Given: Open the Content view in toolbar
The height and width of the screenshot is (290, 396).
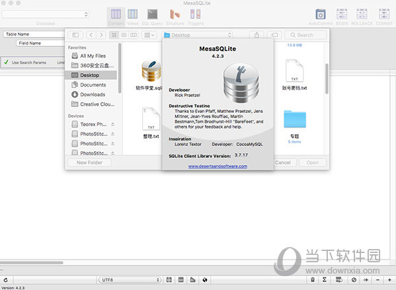Looking at the screenshot, I should (116, 17).
